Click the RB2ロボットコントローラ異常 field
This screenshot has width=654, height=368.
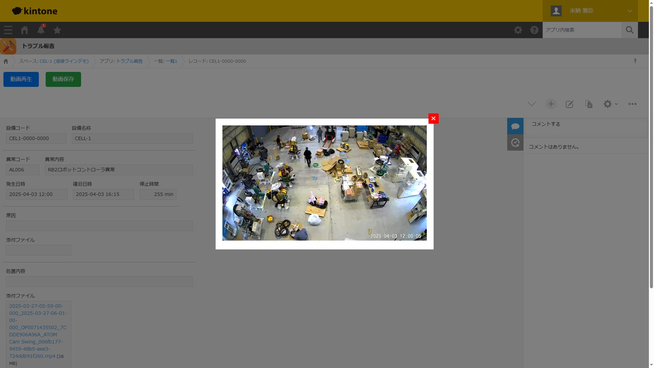(119, 170)
